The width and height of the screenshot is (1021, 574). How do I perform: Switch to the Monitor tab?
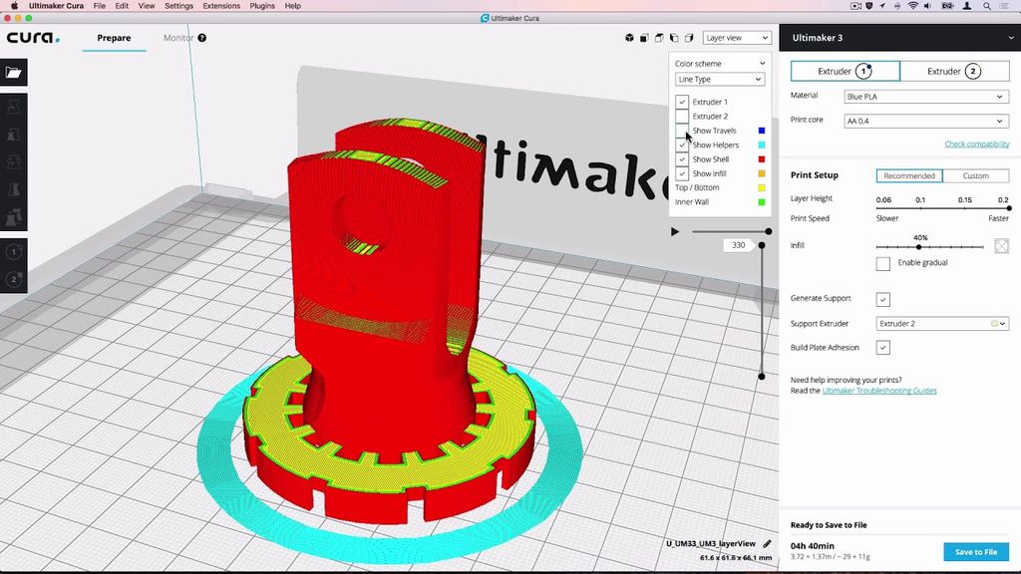coord(178,38)
